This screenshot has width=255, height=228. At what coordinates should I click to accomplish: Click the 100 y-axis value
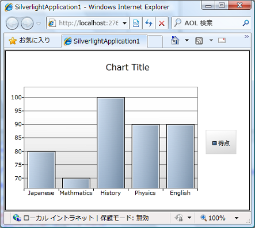[x=17, y=97]
